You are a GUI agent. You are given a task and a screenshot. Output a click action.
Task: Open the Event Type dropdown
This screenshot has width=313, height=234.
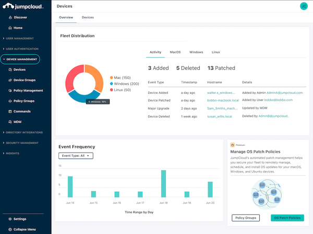(76, 155)
